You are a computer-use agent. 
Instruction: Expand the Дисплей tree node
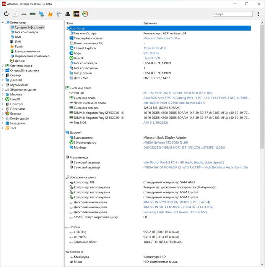pyautogui.click(x=3, y=80)
